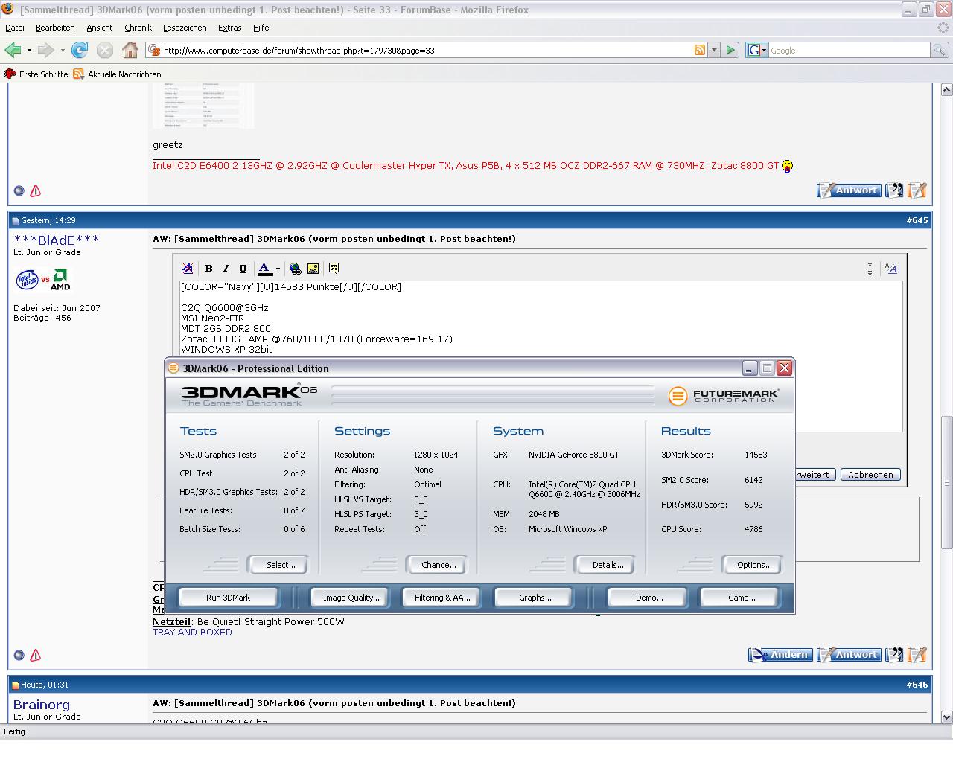Click the Google search field

pyautogui.click(x=849, y=50)
